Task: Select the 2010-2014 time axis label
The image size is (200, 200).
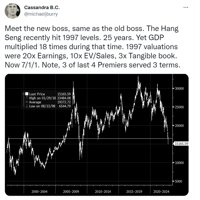Action: 103,191
